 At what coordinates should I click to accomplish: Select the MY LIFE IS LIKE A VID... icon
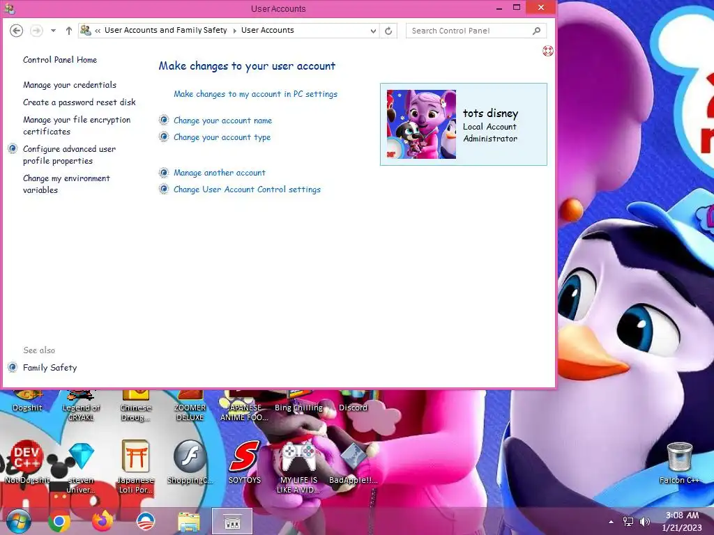pyautogui.click(x=298, y=467)
